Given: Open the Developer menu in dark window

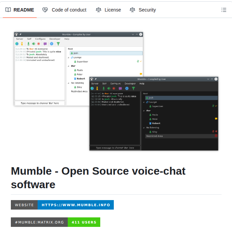Looking at the screenshot, I should tap(130, 83).
